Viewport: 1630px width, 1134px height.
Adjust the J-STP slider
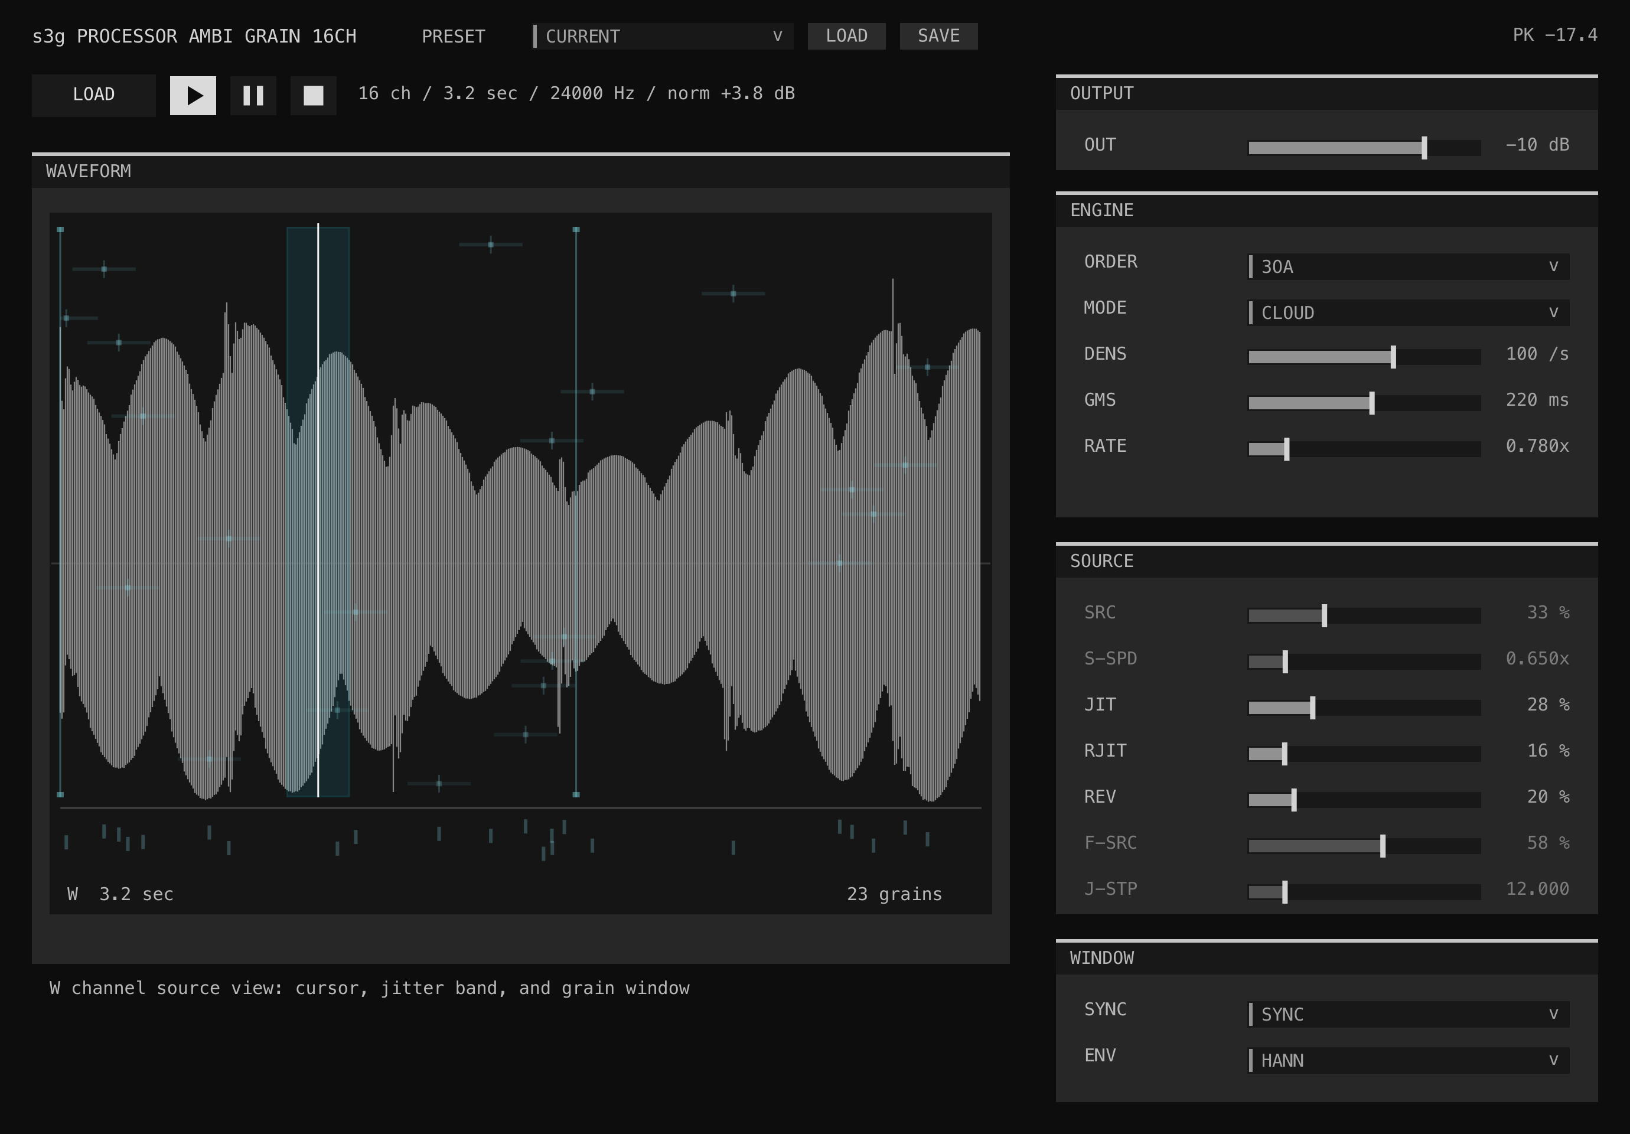[1364, 892]
